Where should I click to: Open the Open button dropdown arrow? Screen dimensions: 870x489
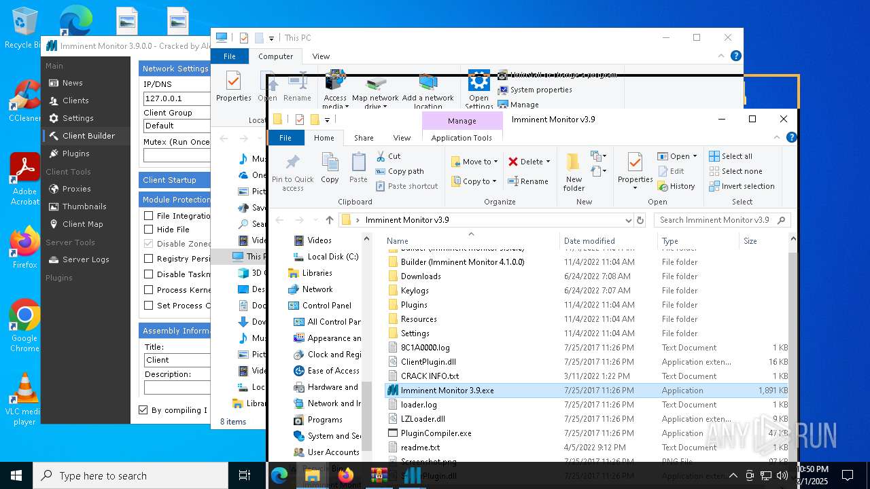click(695, 156)
